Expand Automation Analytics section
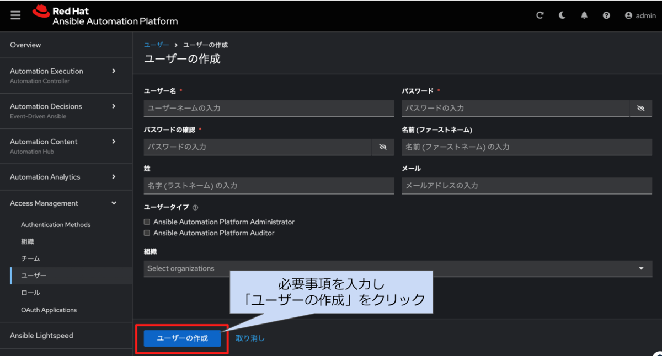This screenshot has height=356, width=662. tap(66, 177)
